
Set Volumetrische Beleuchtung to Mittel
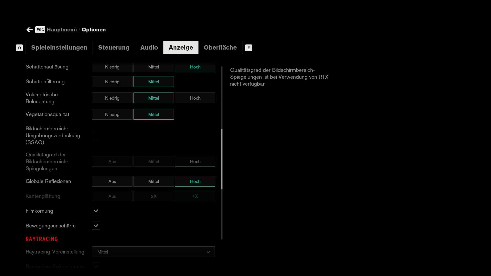[x=154, y=98]
